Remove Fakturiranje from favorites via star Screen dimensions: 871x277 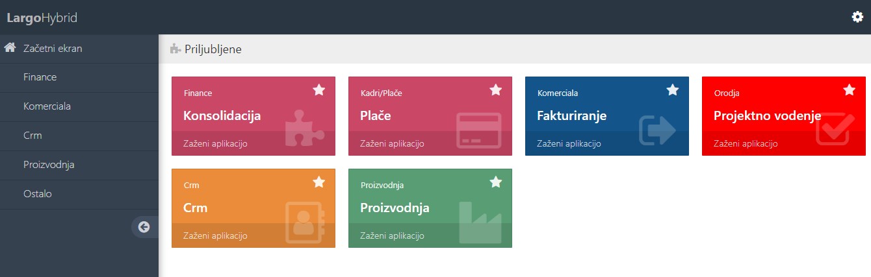[x=673, y=90]
